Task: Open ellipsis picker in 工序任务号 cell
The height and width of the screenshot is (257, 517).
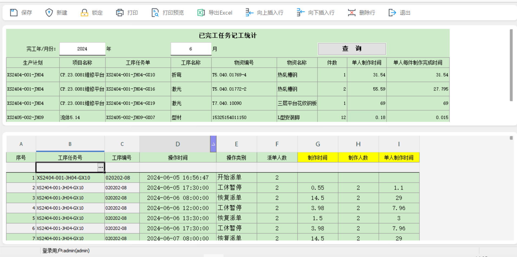Action: coord(101,167)
